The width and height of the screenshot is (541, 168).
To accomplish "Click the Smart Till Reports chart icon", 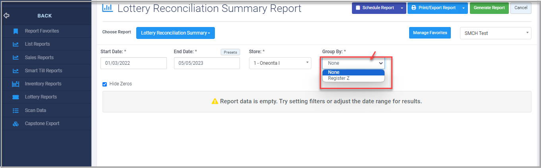I will [15, 71].
